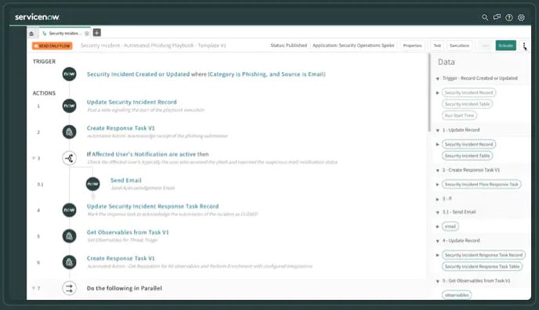This screenshot has width=539, height=310.
Task: Click the trigger Now icon
Action: (70, 74)
